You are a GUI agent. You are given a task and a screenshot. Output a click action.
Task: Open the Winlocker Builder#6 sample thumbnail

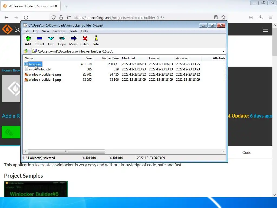[36, 189]
